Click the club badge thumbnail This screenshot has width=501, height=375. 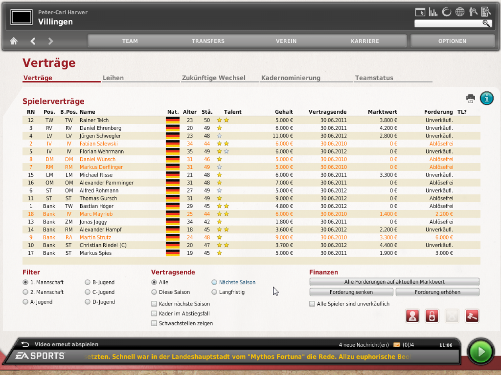coord(22,17)
